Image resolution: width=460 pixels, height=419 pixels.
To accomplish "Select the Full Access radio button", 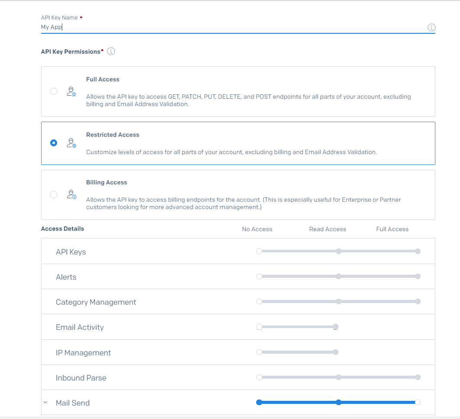I will 54,91.
